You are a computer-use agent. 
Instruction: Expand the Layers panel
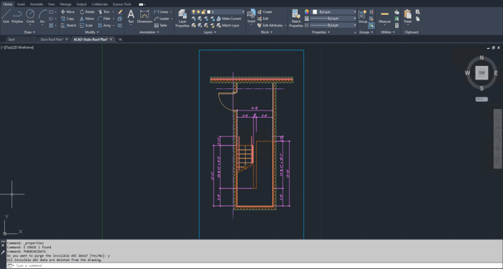pyautogui.click(x=210, y=32)
